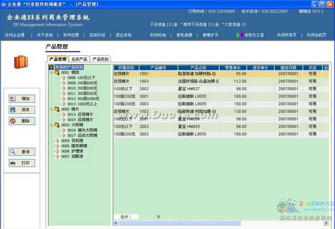Open 访问企业通 menu item
Image resolution: width=335 pixels, height=229 pixels.
[15, 35]
